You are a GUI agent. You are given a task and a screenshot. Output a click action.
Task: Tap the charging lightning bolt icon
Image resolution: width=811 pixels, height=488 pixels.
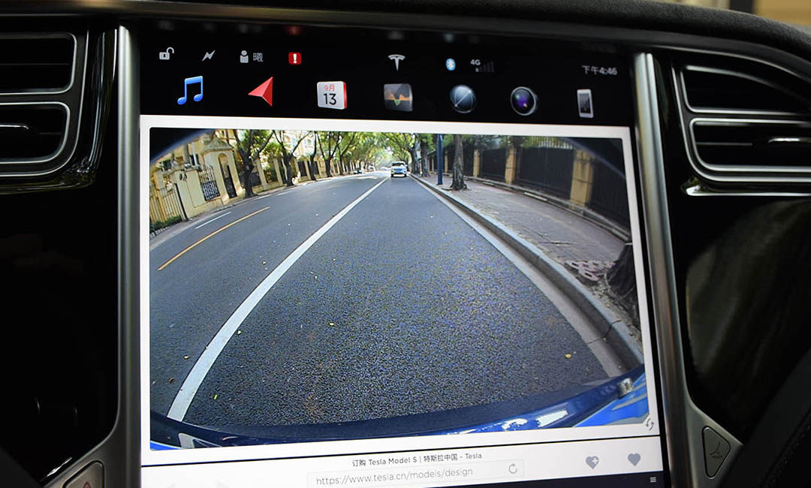208,56
